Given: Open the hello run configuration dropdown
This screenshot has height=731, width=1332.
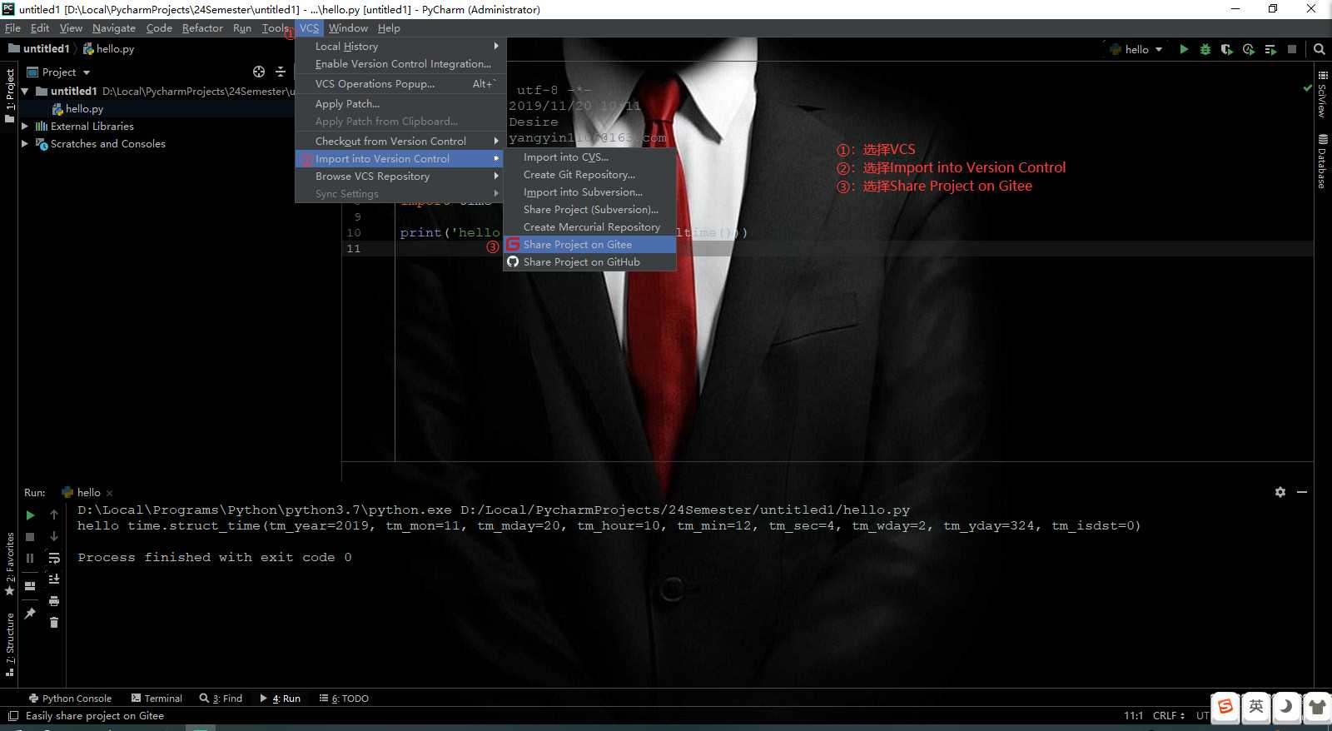Looking at the screenshot, I should [x=1136, y=49].
